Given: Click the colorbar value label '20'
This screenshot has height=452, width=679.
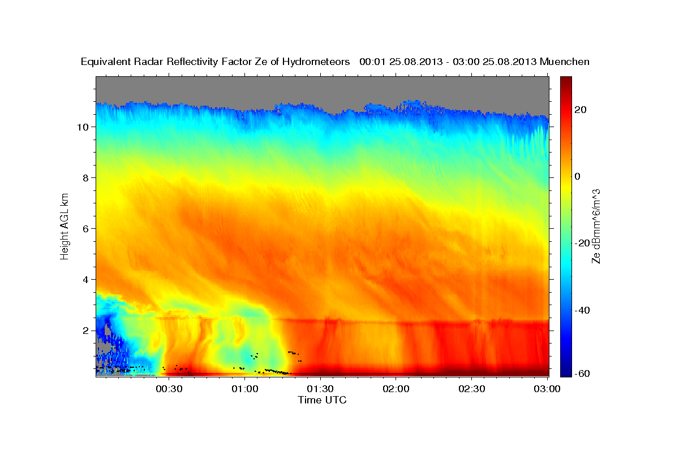Looking at the screenshot, I should (581, 110).
